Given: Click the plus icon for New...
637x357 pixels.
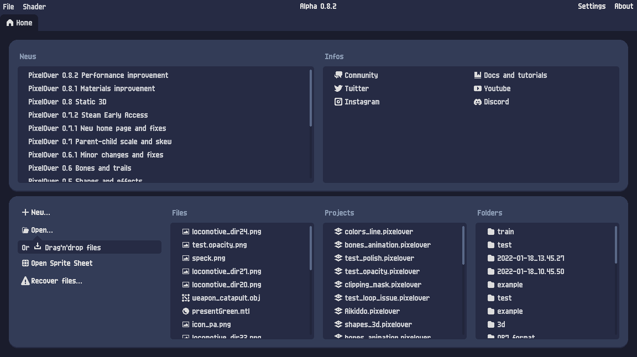Looking at the screenshot, I should pos(25,212).
